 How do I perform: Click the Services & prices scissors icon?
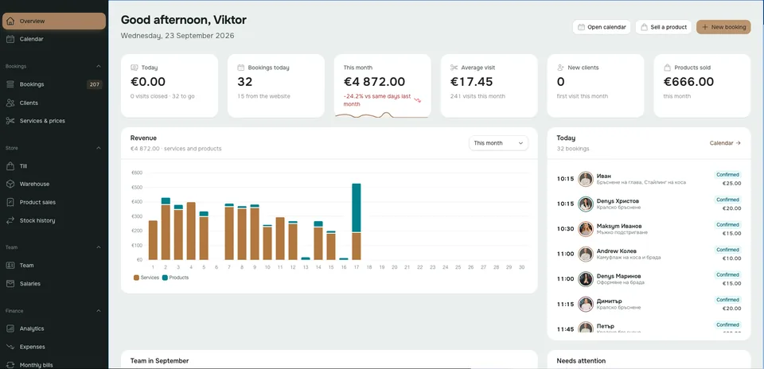point(10,121)
